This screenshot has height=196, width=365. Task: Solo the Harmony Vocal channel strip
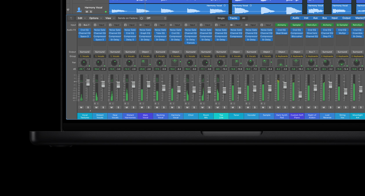click(179, 107)
